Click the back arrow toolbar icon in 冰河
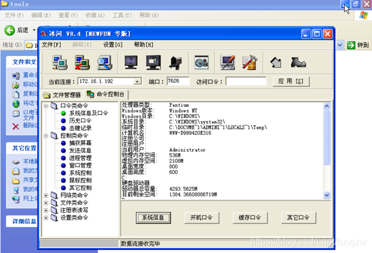 (x=275, y=63)
